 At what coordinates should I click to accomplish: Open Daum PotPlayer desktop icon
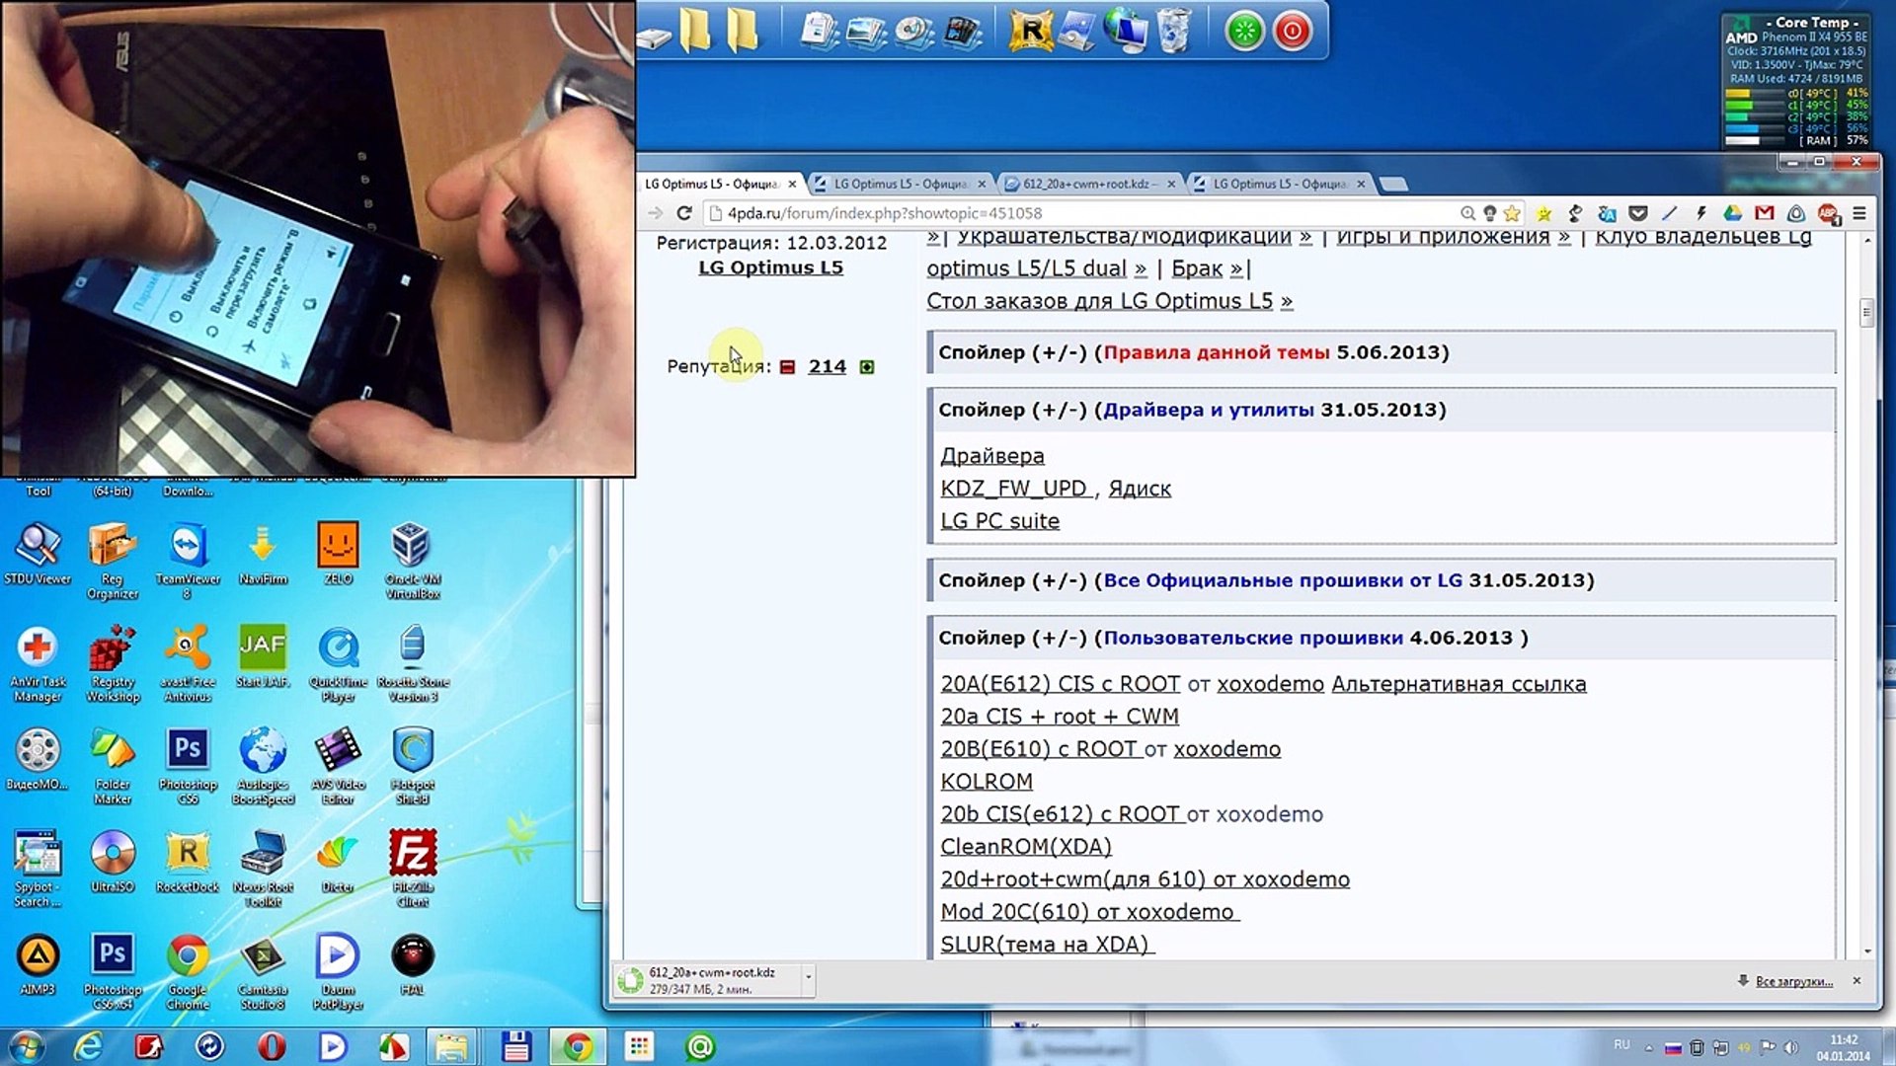point(338,971)
